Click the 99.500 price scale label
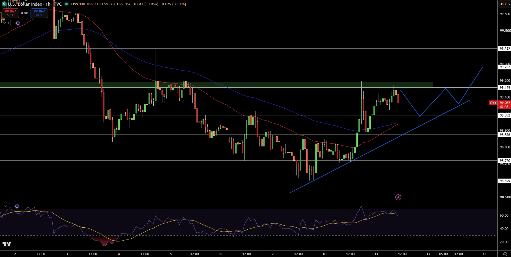Image resolution: width=511 pixels, height=257 pixels. (x=505, y=31)
